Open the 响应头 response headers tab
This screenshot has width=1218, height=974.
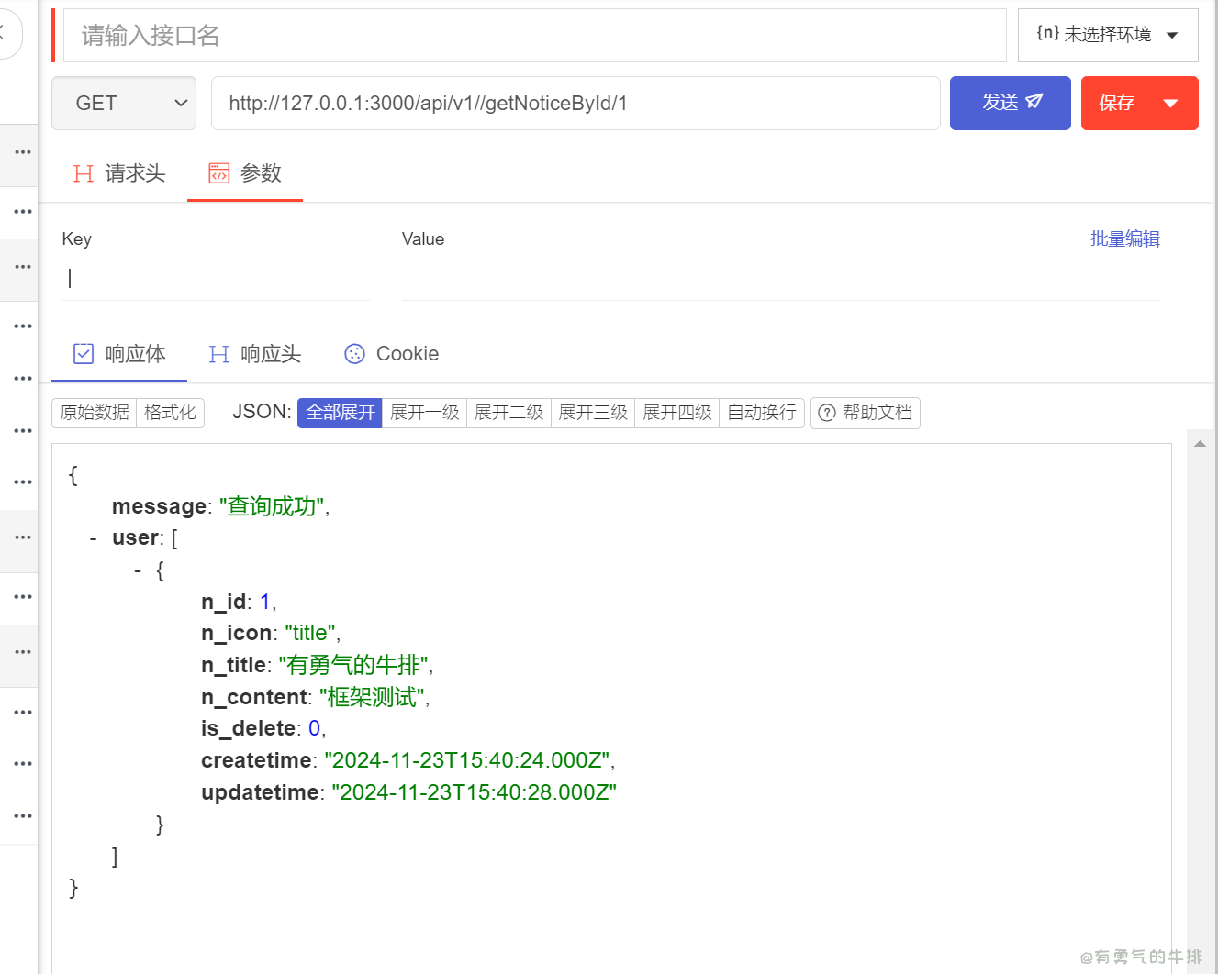pyautogui.click(x=255, y=354)
